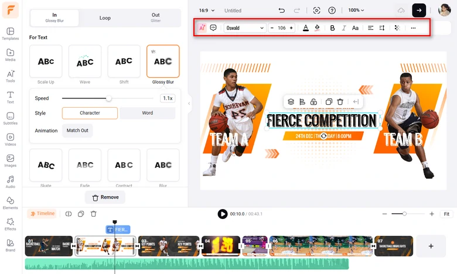This screenshot has width=457, height=274.
Task: Open the 16:9 aspect ratio dropdown
Action: 207,11
